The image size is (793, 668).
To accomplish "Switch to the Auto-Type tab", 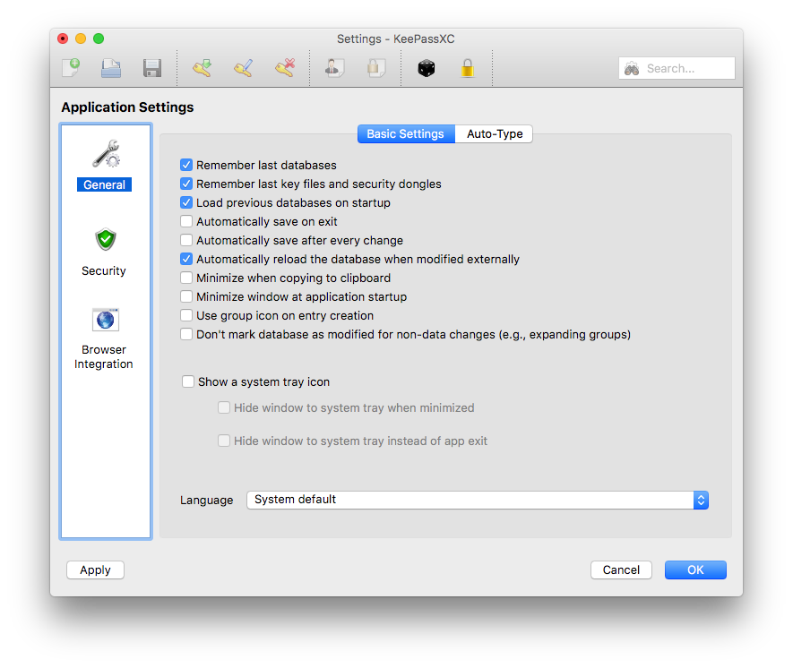I will 494,134.
